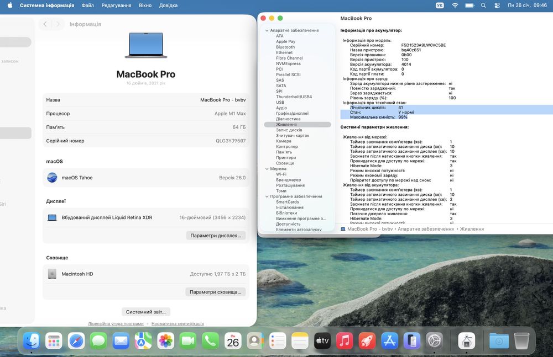Select Wi-Fi under Мережа

coord(281,174)
